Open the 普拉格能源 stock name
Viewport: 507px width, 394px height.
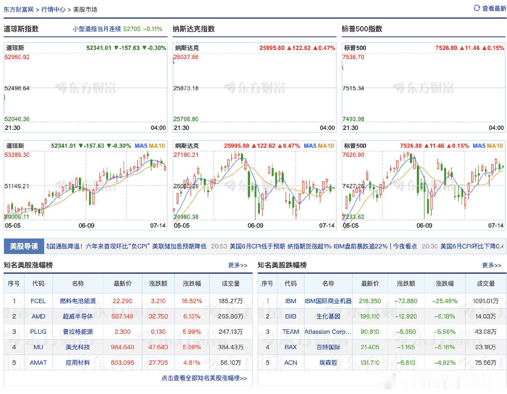(x=78, y=332)
